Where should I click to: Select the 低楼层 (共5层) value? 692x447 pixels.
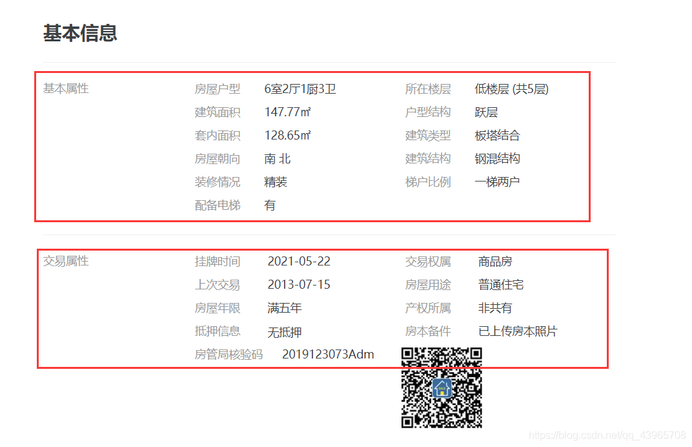[x=511, y=88]
